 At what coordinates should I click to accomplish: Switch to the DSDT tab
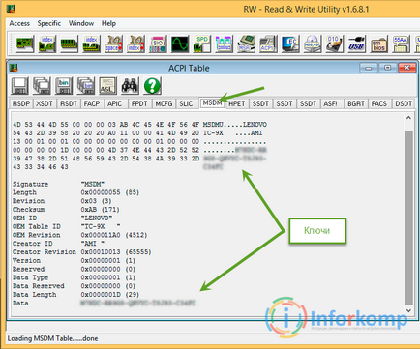click(404, 103)
